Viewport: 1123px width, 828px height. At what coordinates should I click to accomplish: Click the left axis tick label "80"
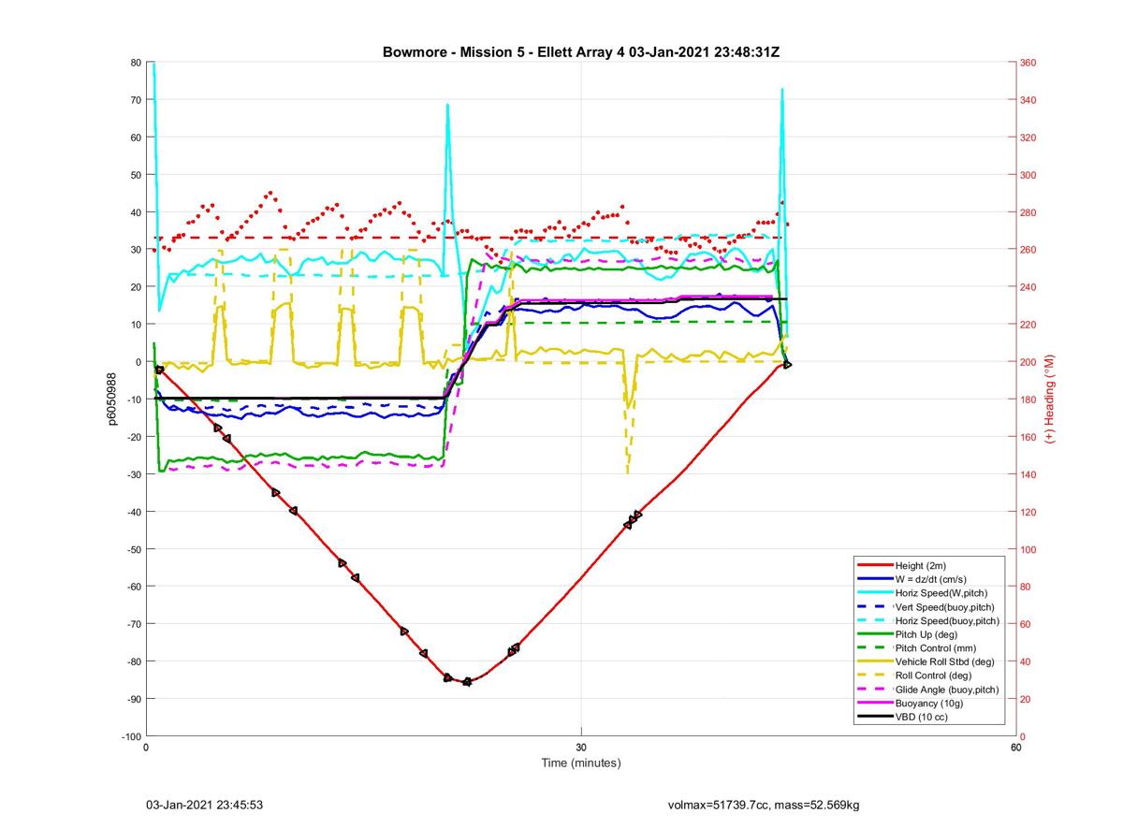(x=136, y=63)
